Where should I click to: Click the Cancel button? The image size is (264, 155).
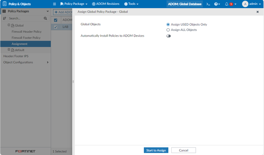183,150
